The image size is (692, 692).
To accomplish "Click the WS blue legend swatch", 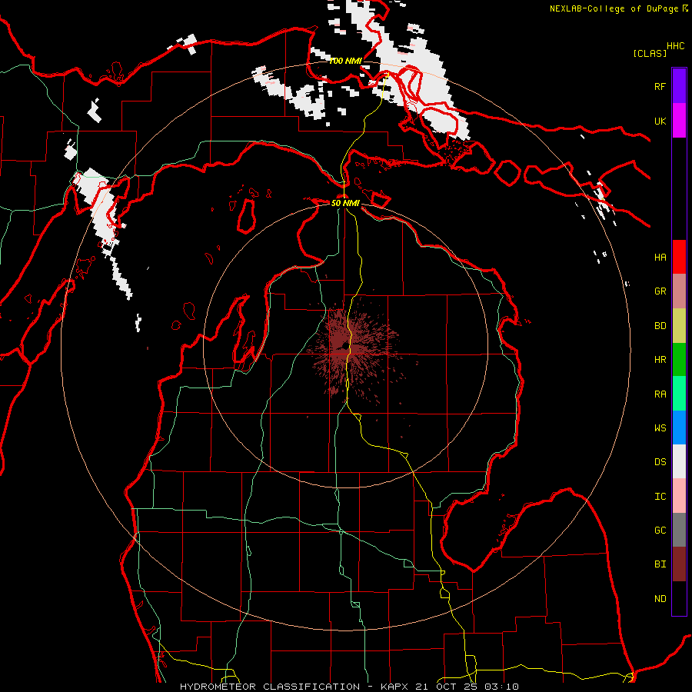I will click(679, 428).
